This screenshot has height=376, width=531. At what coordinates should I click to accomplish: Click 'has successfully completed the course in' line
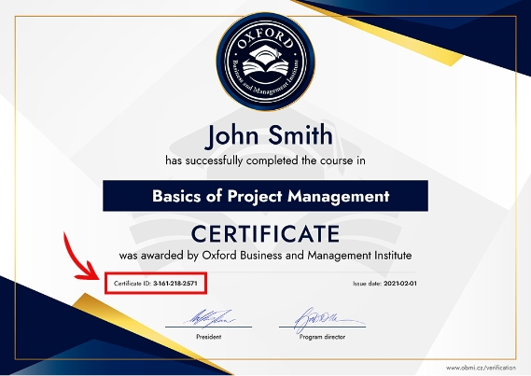tap(265, 160)
